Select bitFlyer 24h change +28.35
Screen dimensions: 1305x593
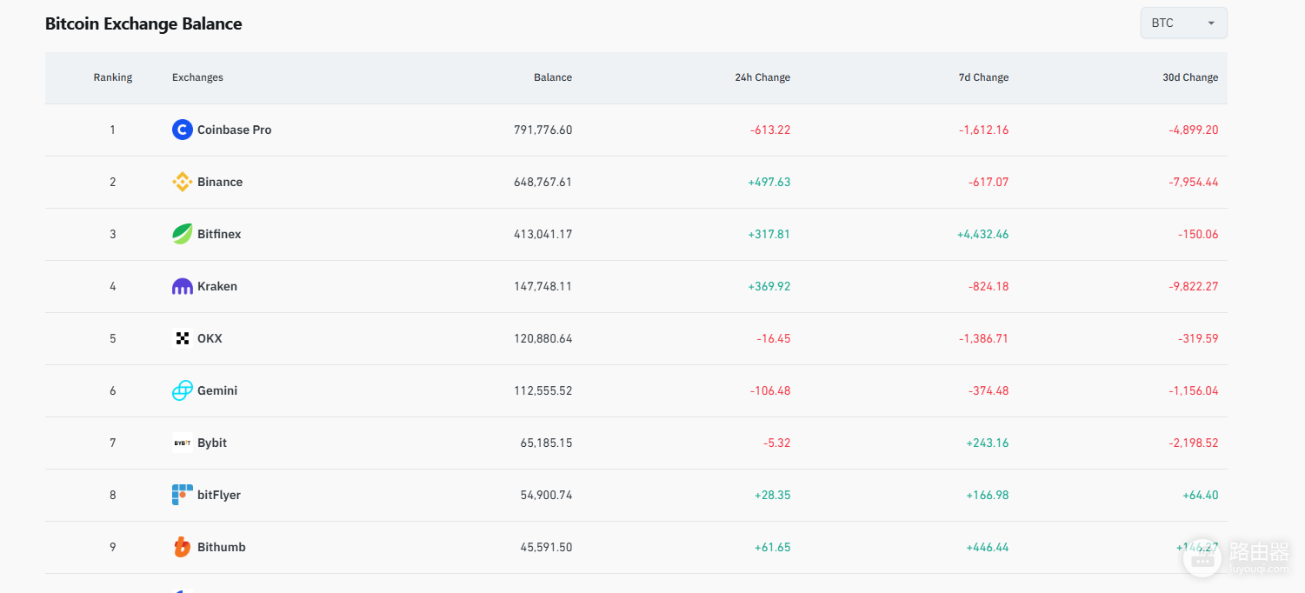coord(773,495)
